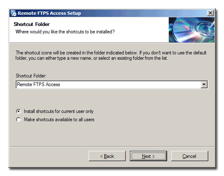
Task: Click the bold Shortcut Folder heading
Action: [32, 24]
